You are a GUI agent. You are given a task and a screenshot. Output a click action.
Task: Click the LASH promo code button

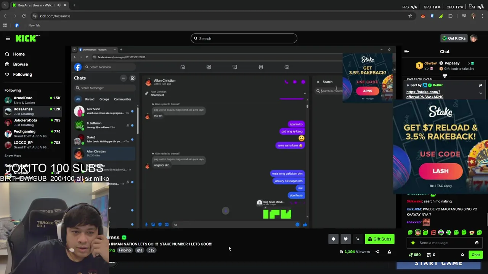[x=440, y=171]
